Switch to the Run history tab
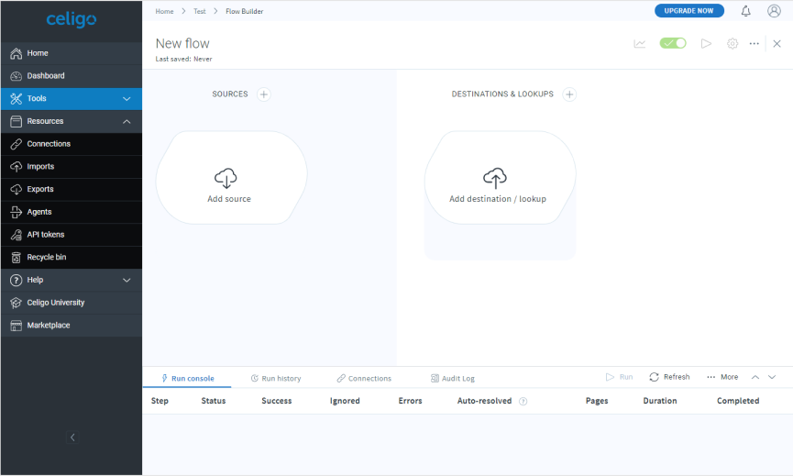Screen dimensions: 793x476 (x=276, y=378)
